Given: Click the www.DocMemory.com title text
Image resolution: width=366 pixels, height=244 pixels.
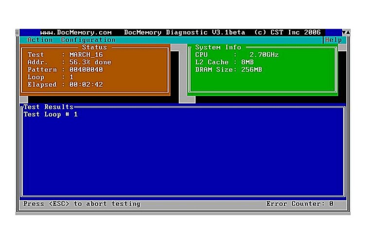Looking at the screenshot, I should (x=76, y=33).
